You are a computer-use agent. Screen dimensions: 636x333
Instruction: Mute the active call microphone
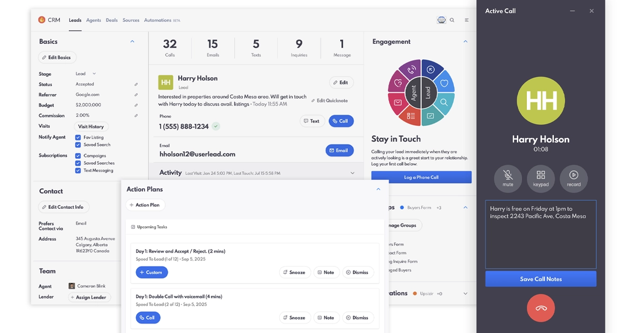coord(508,179)
